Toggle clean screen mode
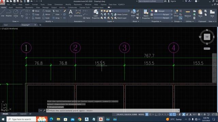The width and height of the screenshot is (218, 122). (x=213, y=115)
